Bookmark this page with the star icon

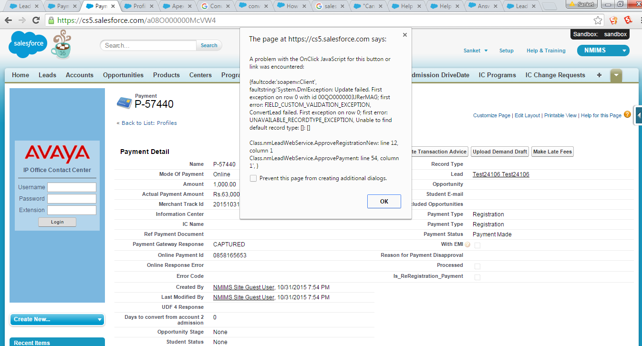pos(598,20)
